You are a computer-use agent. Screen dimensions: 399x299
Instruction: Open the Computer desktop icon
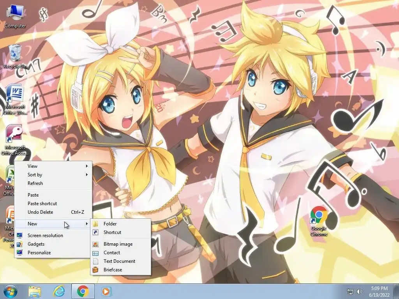tap(15, 16)
